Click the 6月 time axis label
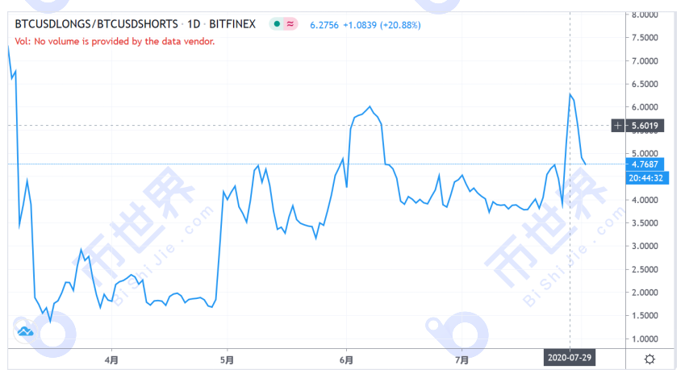685x378 pixels. [346, 360]
